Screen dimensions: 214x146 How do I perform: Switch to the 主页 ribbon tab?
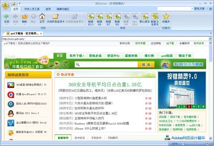tap(16, 9)
